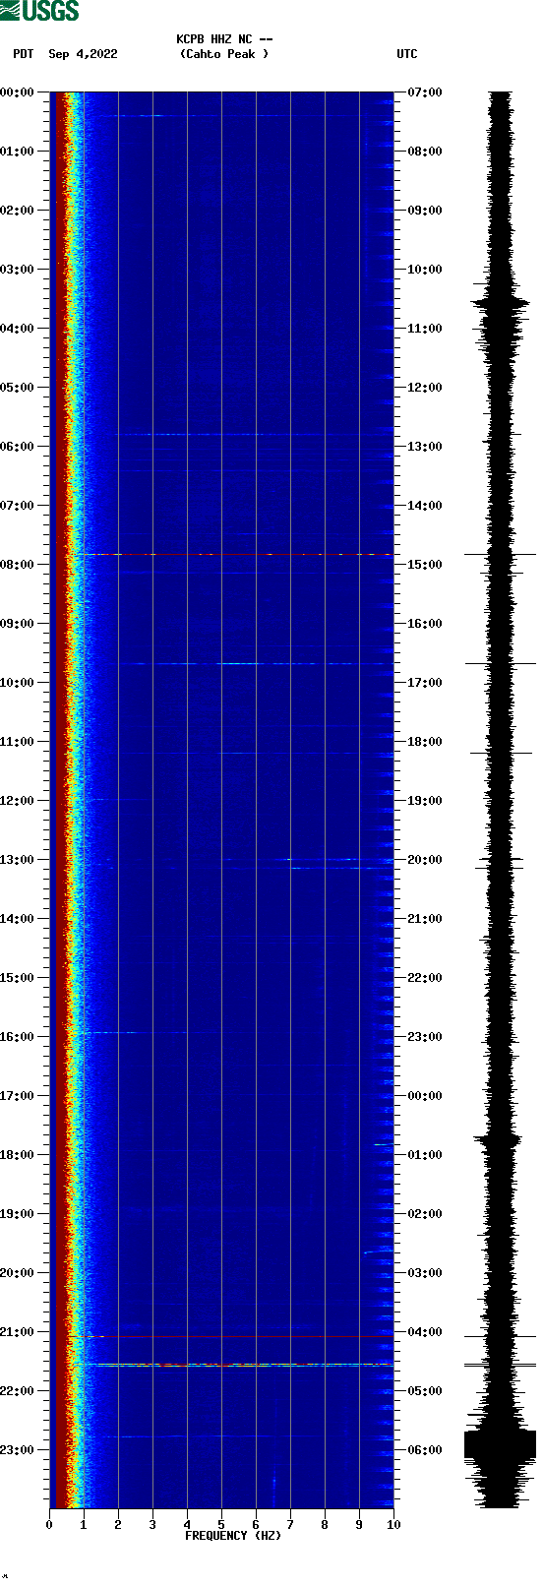Click the 18:00 PDT time label
The height and width of the screenshot is (1587, 543).
[18, 1155]
